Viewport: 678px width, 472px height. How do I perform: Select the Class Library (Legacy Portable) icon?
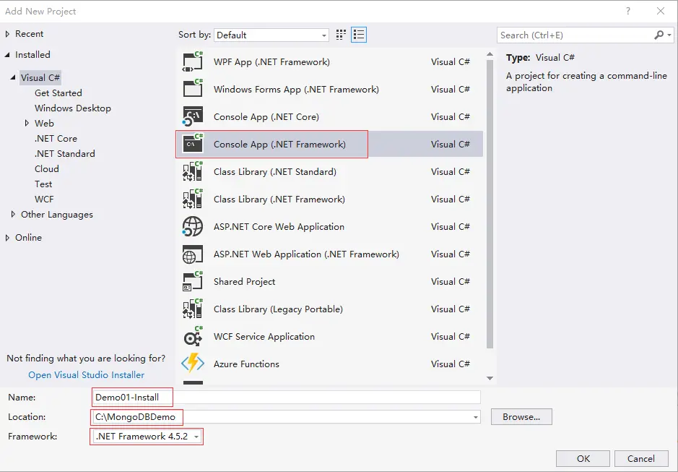pyautogui.click(x=192, y=309)
